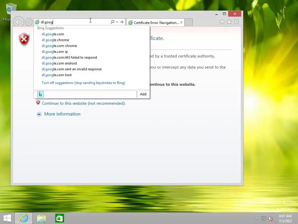
Task: Select suggestion dl.google.com sent an invalid response
Action: [x=72, y=69]
